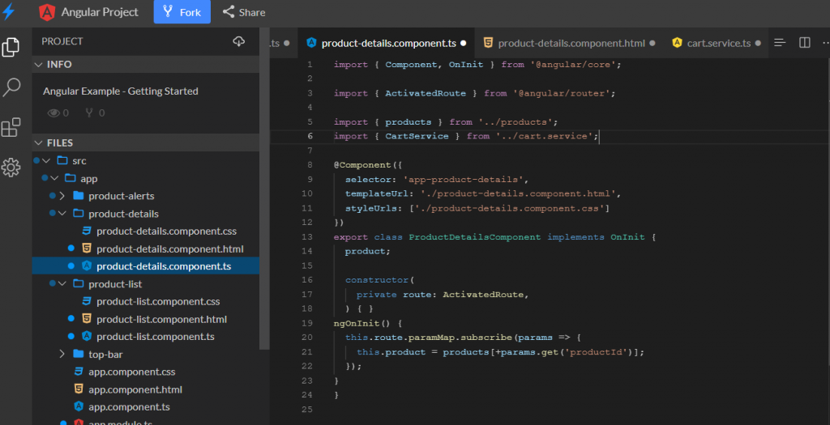Image resolution: width=830 pixels, height=425 pixels.
Task: Switch to product-details.component.html tab
Action: coord(570,43)
